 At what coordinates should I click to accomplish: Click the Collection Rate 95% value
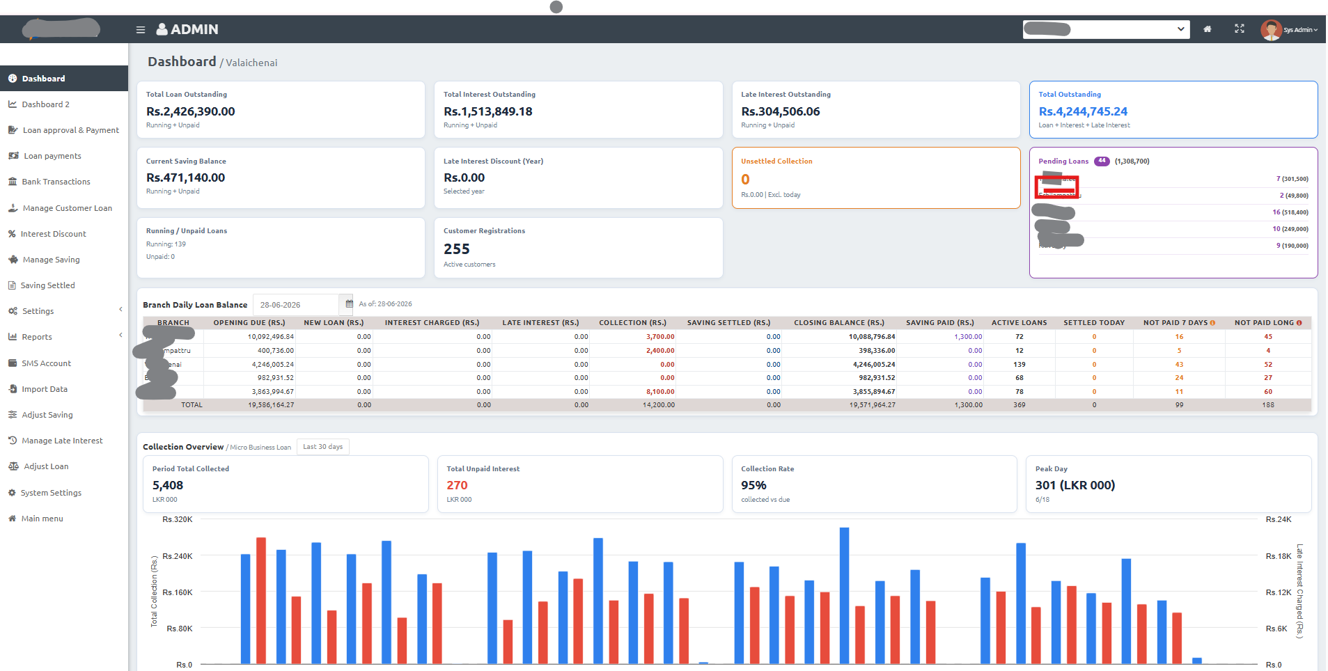753,485
